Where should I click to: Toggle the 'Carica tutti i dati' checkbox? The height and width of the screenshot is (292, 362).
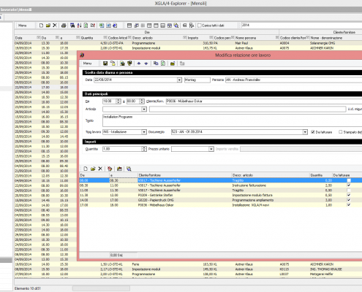click(x=200, y=26)
